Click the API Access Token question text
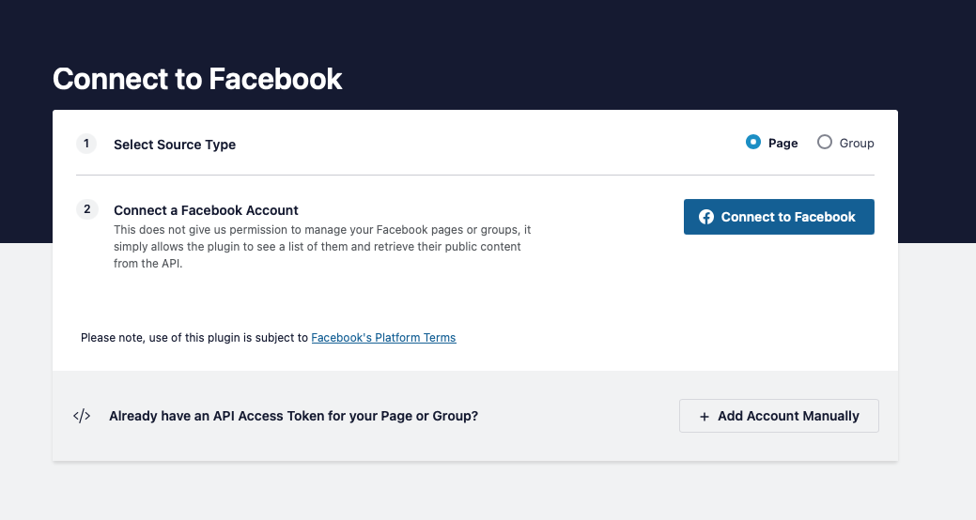Image resolution: width=976 pixels, height=520 pixels. click(x=294, y=416)
